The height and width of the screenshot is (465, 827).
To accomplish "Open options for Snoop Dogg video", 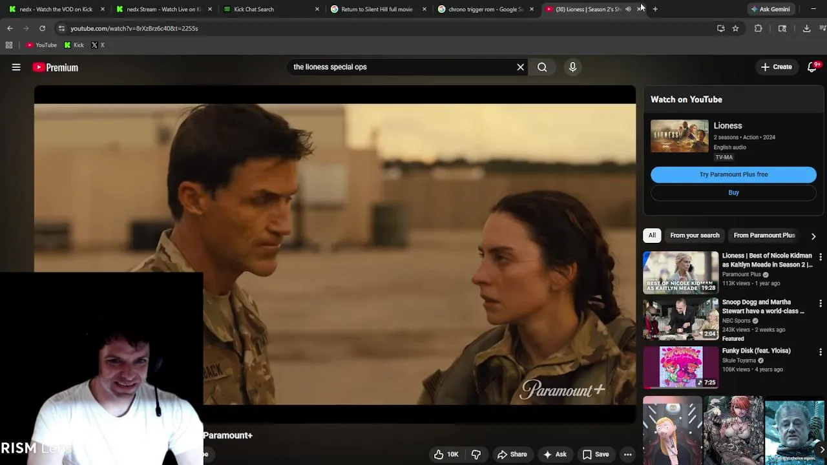I will [x=821, y=304].
